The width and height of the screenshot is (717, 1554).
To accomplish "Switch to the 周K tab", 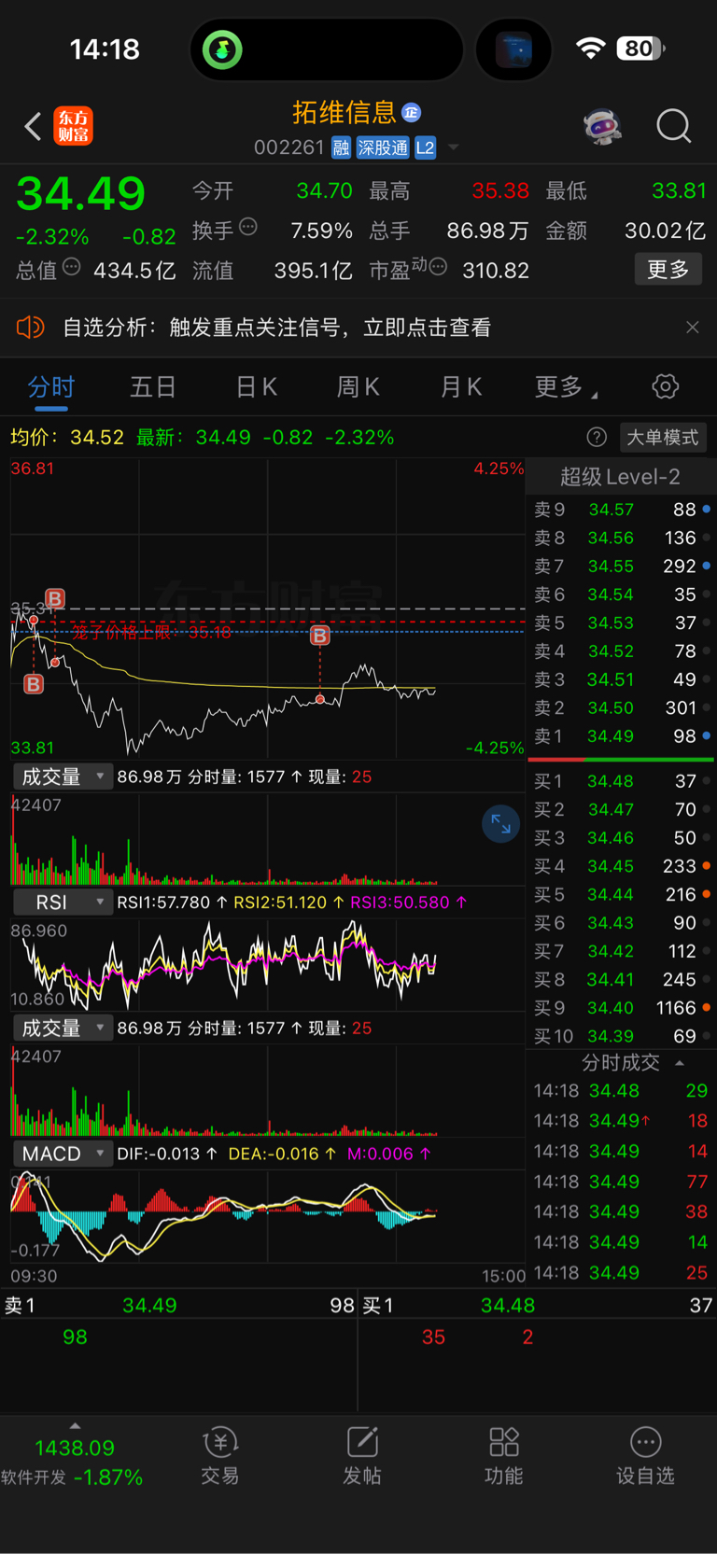I will click(358, 386).
